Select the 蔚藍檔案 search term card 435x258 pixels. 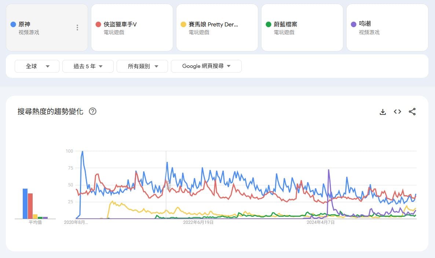tap(302, 28)
